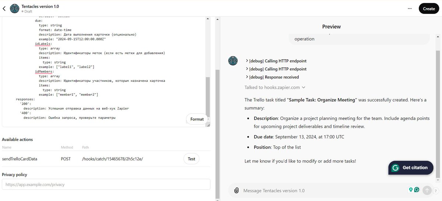Image resolution: width=442 pixels, height=201 pixels.
Task: Click the Available actions heading
Action: pos(17,139)
